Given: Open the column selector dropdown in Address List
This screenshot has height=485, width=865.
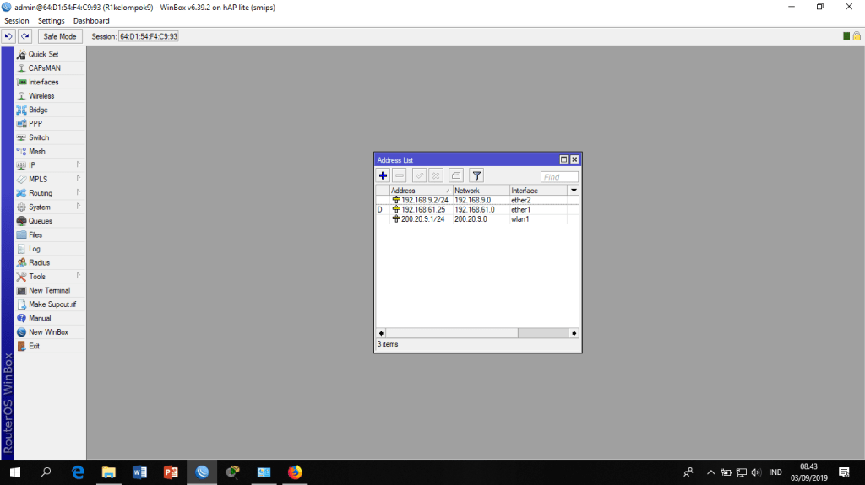Looking at the screenshot, I should [x=574, y=191].
